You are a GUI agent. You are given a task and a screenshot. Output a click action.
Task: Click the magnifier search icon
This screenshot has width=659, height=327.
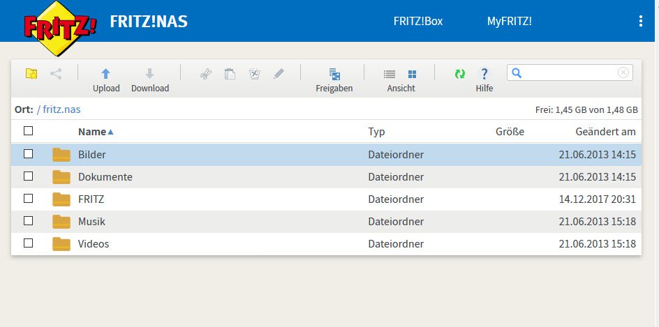(517, 73)
